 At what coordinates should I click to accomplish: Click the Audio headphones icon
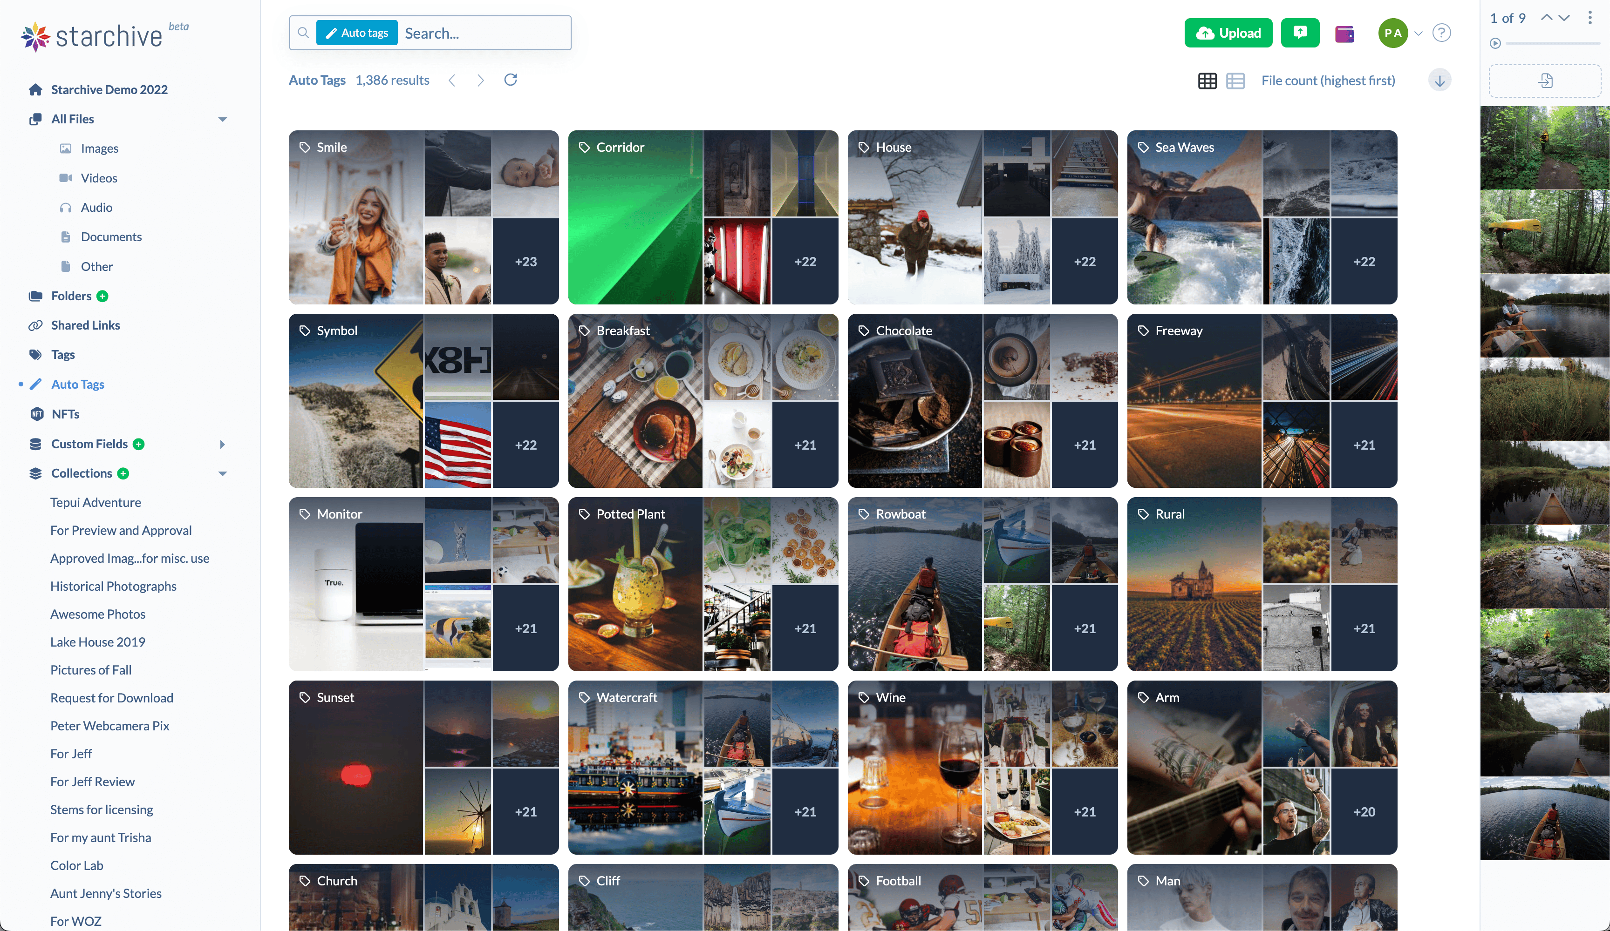pyautogui.click(x=65, y=208)
